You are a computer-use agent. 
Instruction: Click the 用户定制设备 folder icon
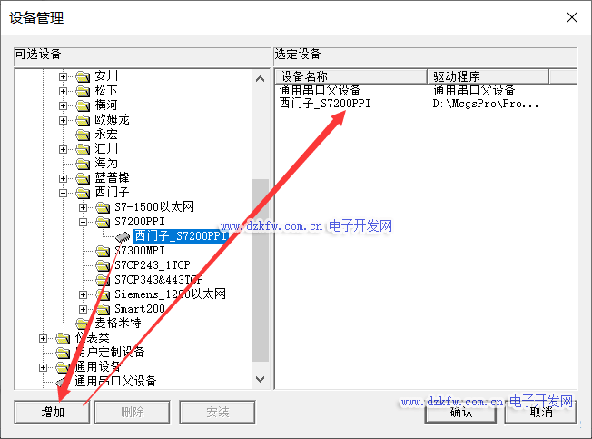(64, 353)
